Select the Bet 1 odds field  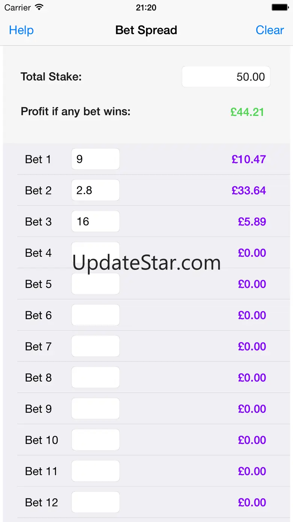pyautogui.click(x=95, y=159)
